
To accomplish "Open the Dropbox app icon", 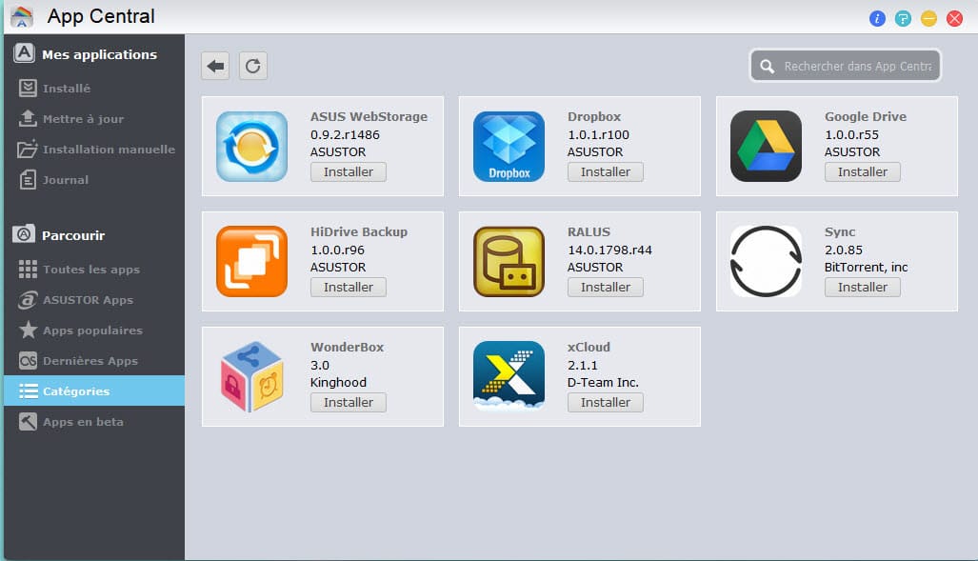I will (x=509, y=146).
